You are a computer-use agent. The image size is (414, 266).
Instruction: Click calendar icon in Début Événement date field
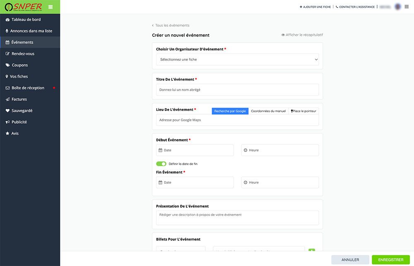click(x=161, y=150)
